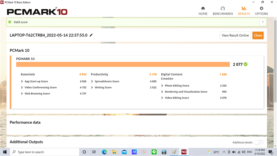
Task: Click the PCMark 10 taskbar icon
Action: (184, 152)
